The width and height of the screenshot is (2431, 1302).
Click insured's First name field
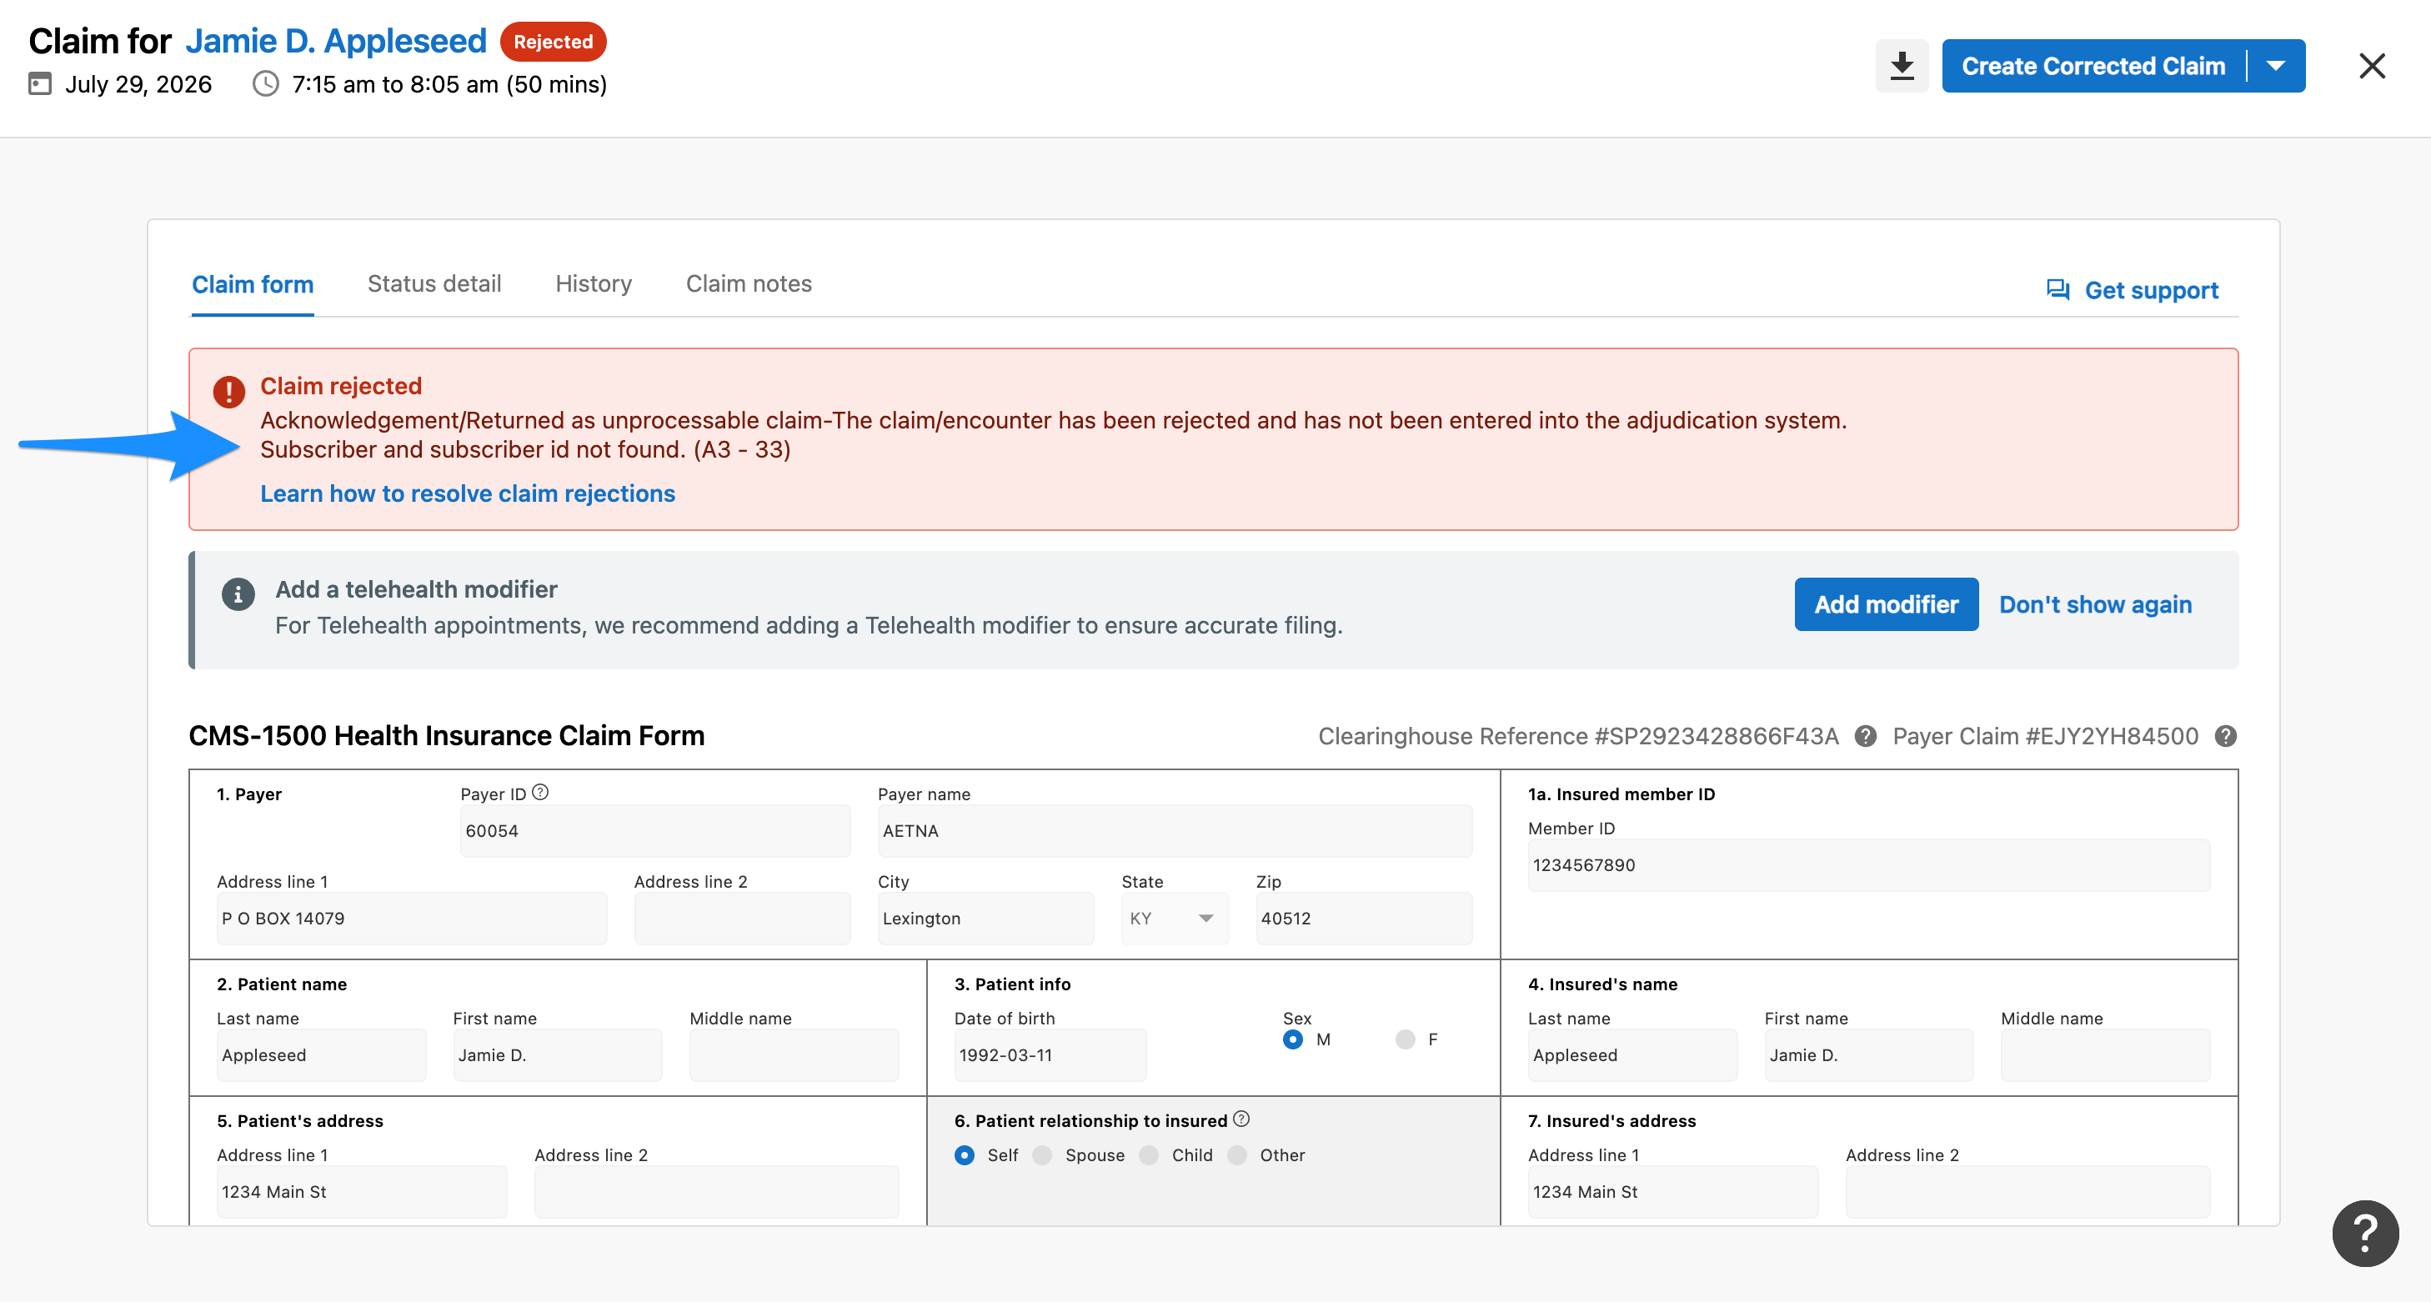coord(1868,1054)
